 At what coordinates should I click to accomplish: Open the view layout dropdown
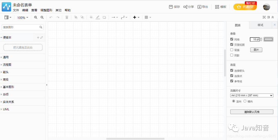(8, 17)
